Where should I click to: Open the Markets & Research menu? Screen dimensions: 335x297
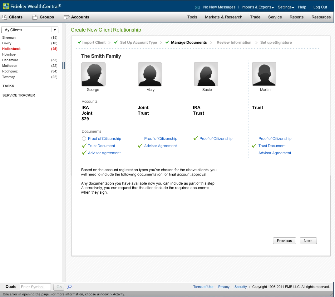point(224,17)
